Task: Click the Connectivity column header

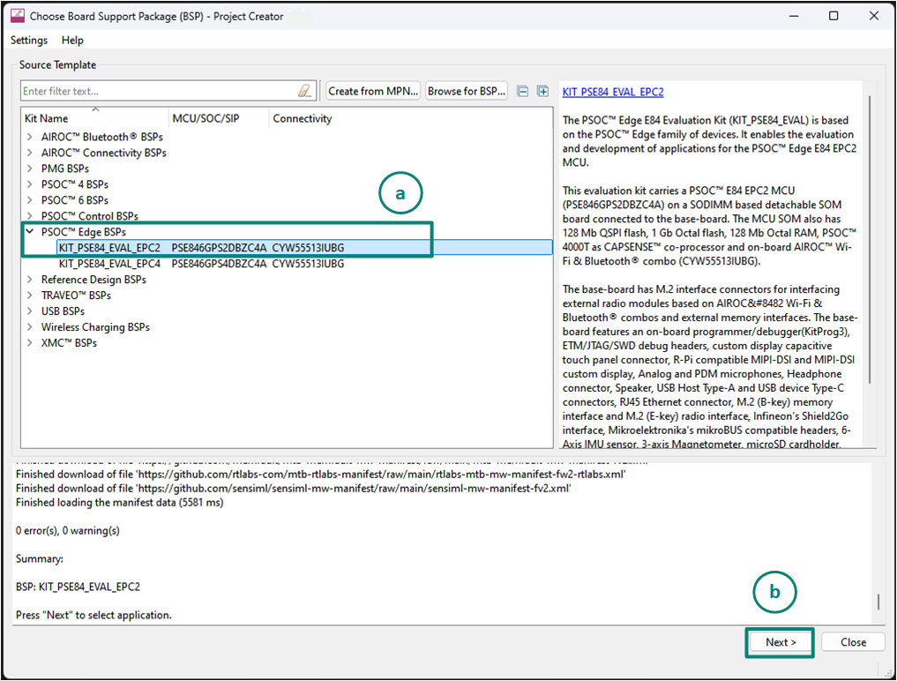Action: click(x=303, y=118)
